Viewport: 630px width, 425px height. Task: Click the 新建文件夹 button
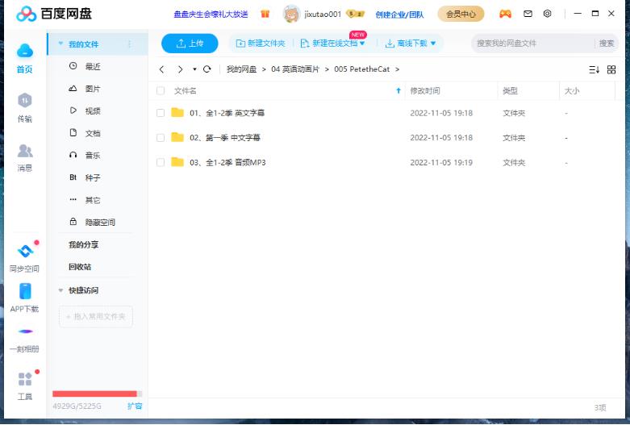261,44
